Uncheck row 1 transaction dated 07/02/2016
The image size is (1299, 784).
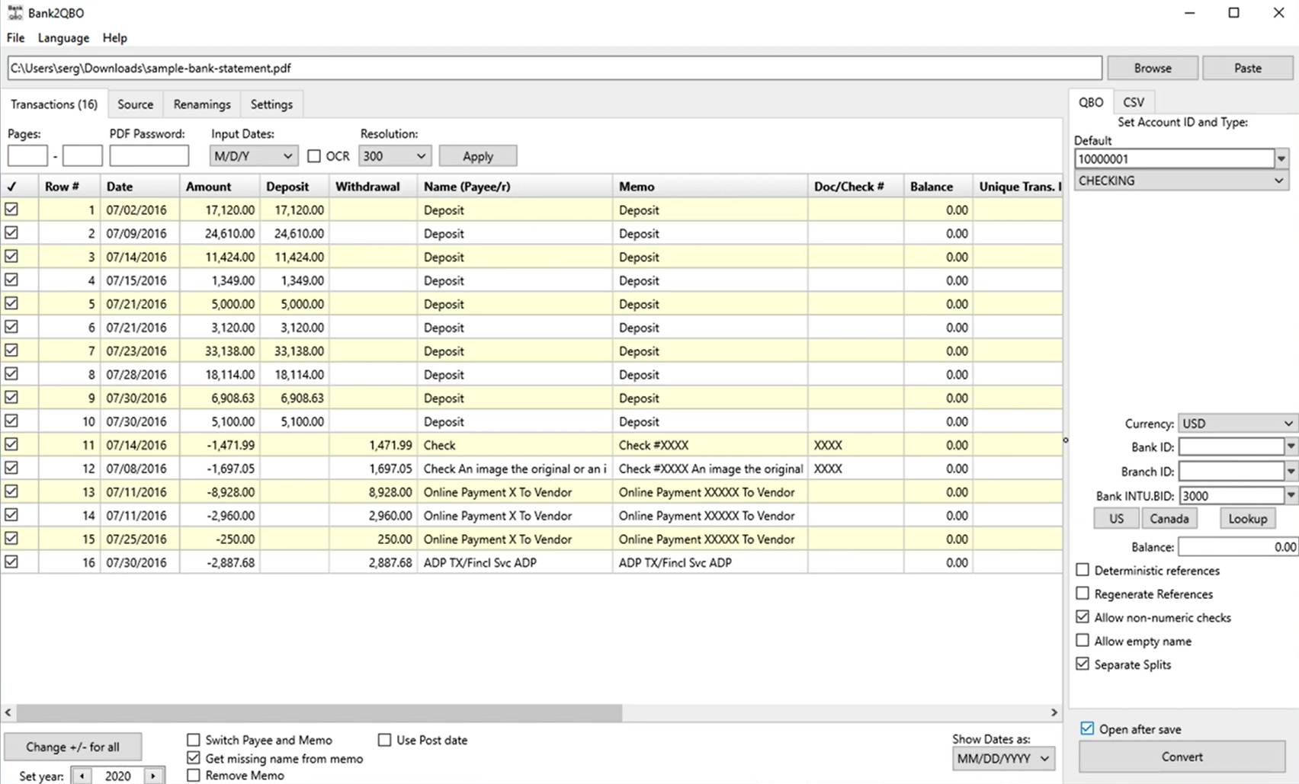(x=11, y=209)
